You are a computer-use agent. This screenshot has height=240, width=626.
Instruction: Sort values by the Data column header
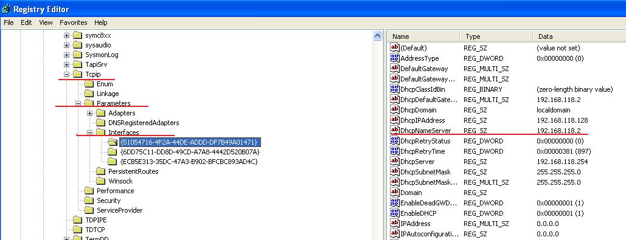pyautogui.click(x=579, y=36)
